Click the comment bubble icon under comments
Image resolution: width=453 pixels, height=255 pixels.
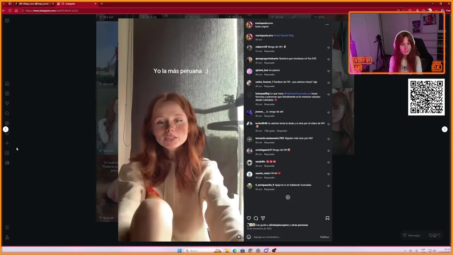tap(256, 218)
